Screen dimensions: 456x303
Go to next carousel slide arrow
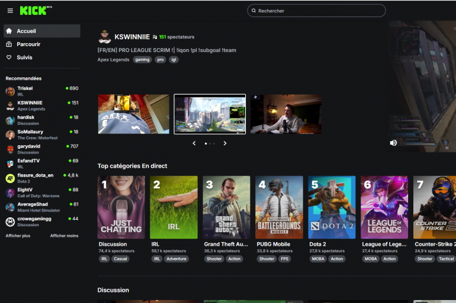click(x=225, y=144)
